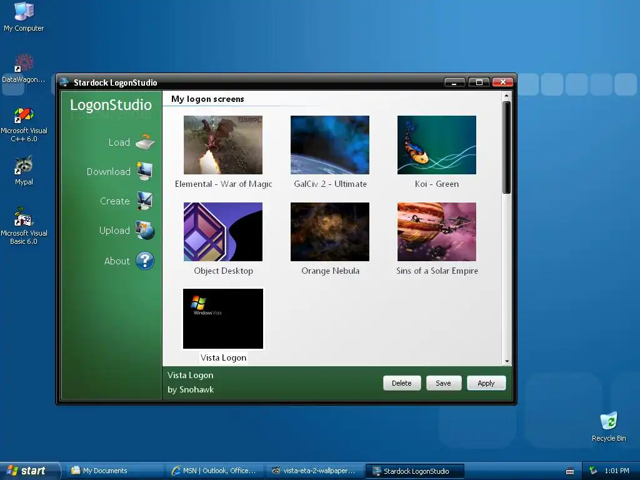Click the 'Orange Nebula' caption
This screenshot has width=640, height=480.
[330, 271]
